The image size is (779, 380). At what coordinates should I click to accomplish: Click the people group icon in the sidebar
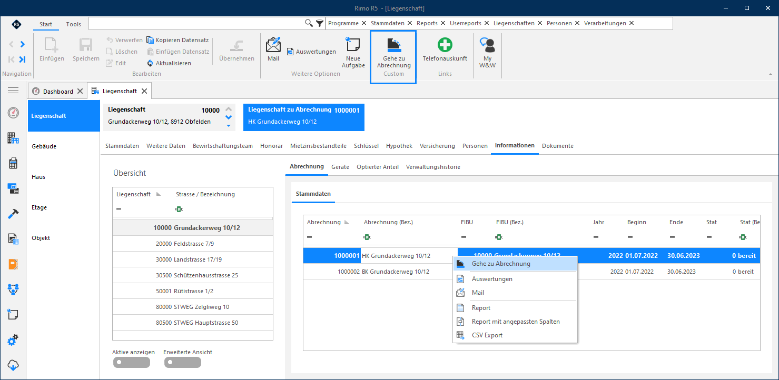(13, 289)
